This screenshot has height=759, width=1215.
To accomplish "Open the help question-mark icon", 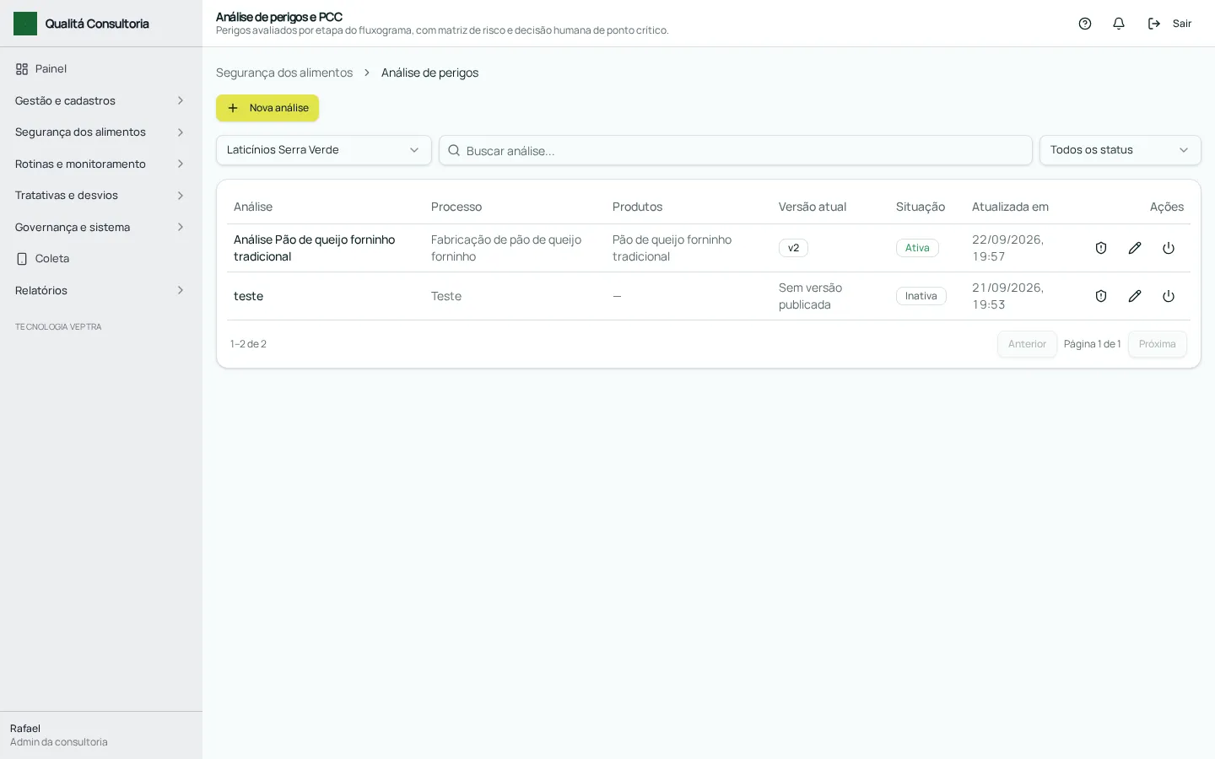I will pos(1085,24).
